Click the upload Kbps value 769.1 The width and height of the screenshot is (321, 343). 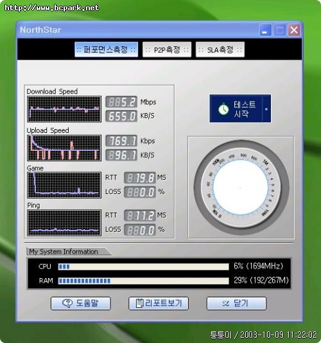(121, 141)
